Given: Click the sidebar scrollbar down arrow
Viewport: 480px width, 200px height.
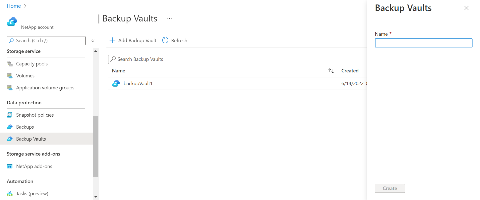Looking at the screenshot, I should point(96,197).
